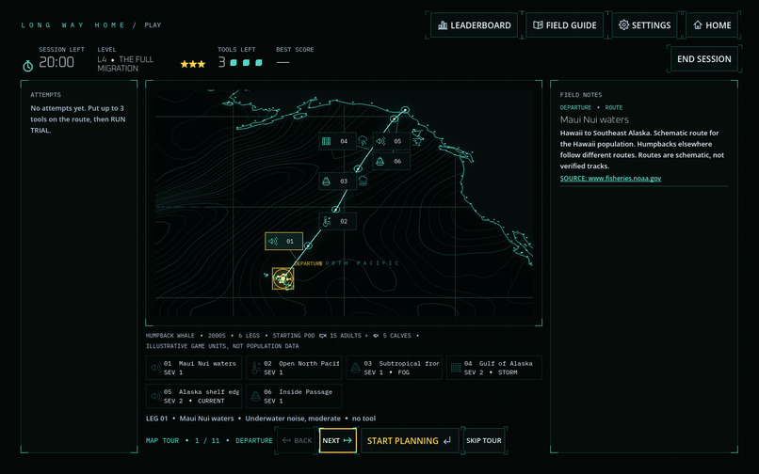Select map marker 01 with noise icon
This screenshot has height=474, width=759.
(x=283, y=241)
